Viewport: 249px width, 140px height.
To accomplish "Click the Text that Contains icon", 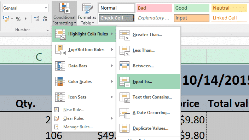I will [x=125, y=97].
